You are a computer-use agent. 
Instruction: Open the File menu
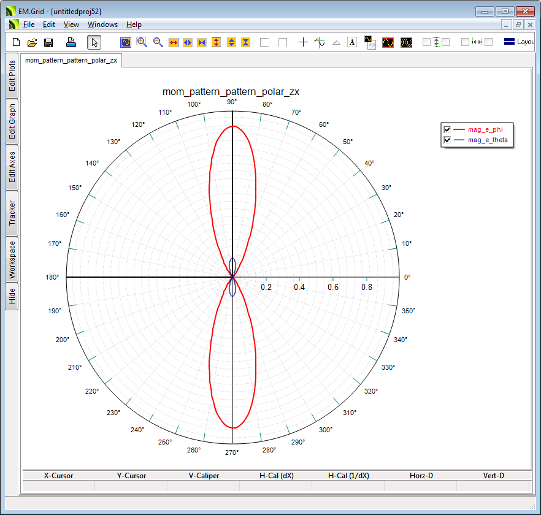pos(29,25)
